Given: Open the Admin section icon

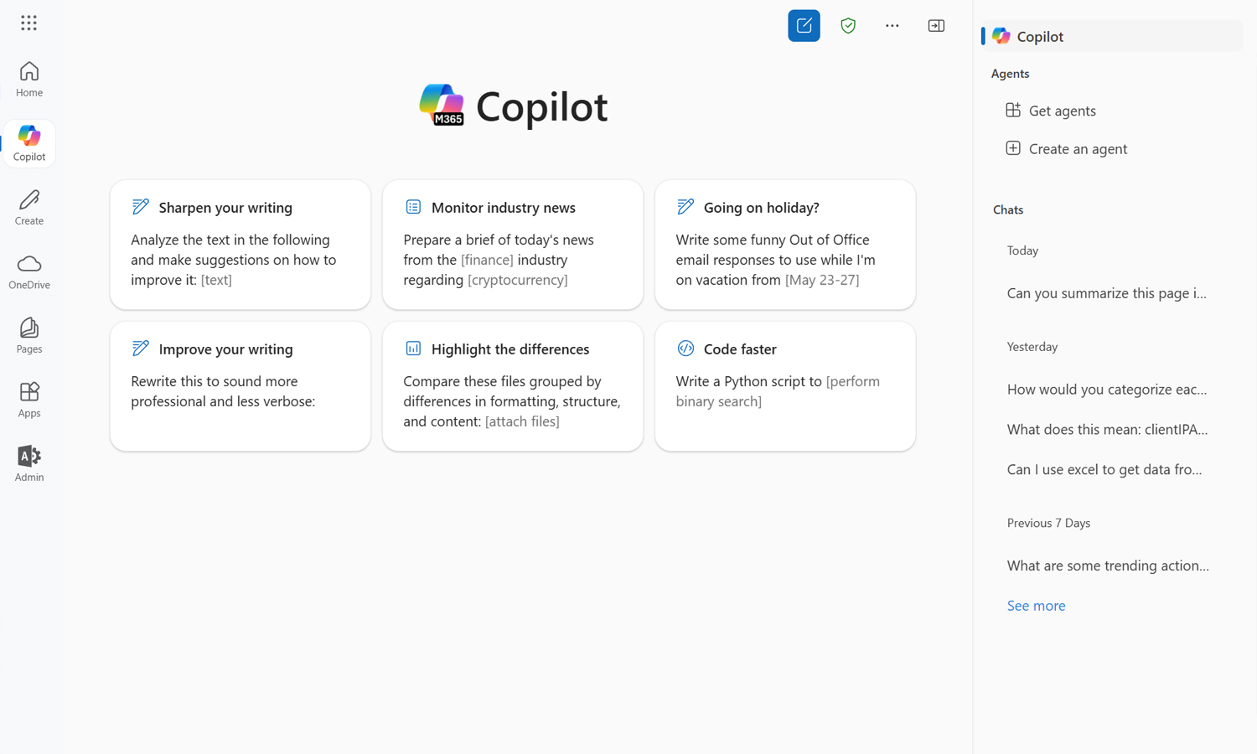Looking at the screenshot, I should pos(28,462).
